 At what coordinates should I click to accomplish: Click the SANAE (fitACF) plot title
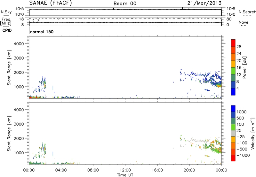pos(51,3)
